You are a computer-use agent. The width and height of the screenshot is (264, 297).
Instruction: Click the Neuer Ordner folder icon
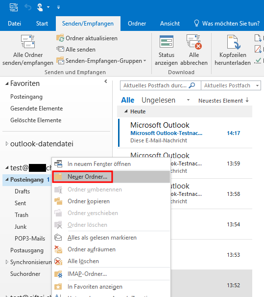[58, 177]
